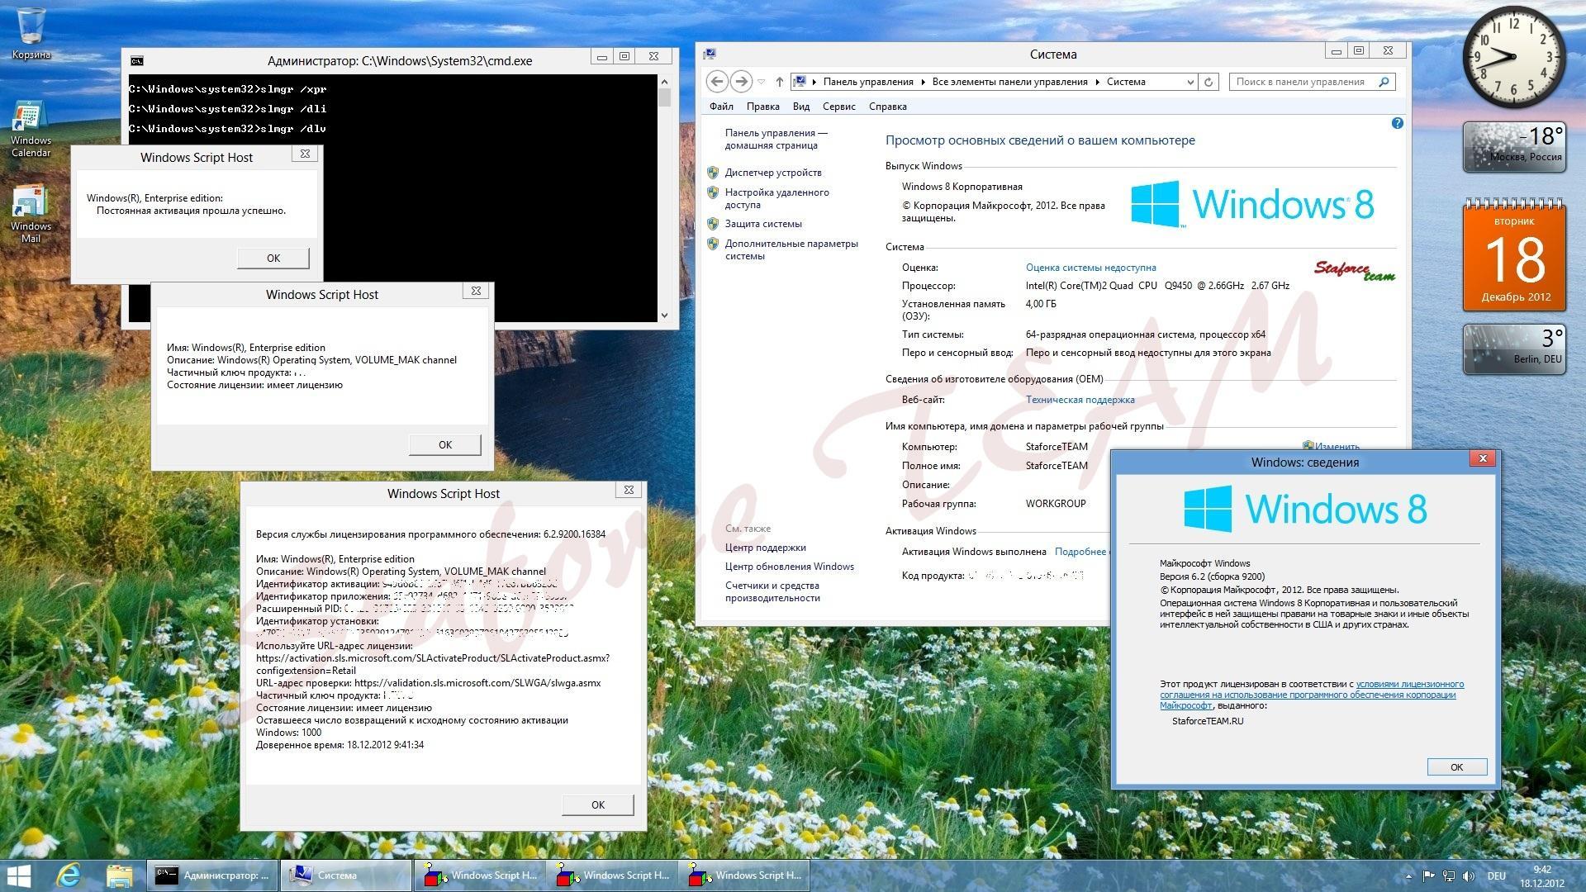Open File Explorer from taskbar
The width and height of the screenshot is (1586, 892).
click(x=120, y=875)
